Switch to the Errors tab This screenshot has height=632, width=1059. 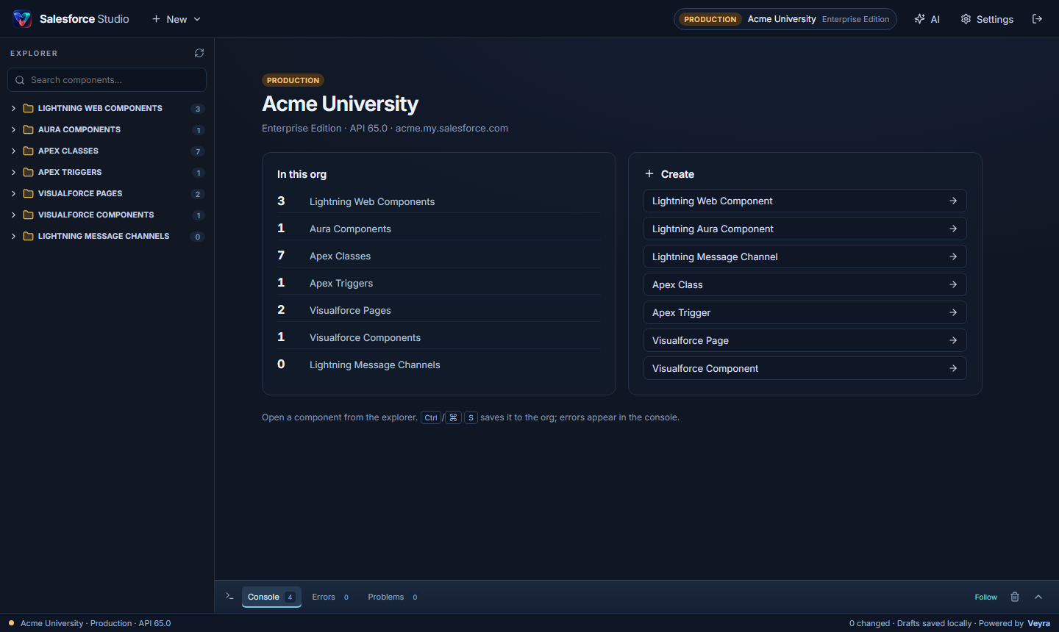tap(330, 597)
